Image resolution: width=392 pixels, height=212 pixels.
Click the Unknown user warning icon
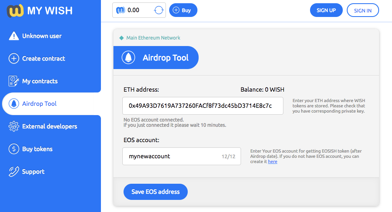tap(14, 36)
